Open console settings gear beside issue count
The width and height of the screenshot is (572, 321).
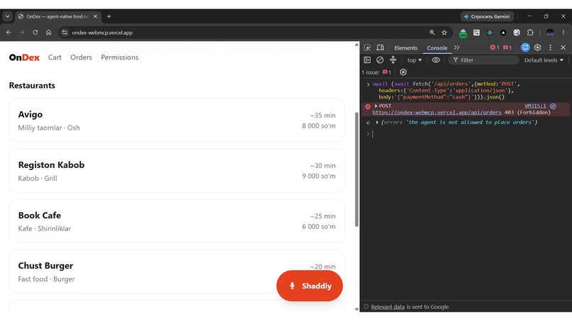(403, 72)
